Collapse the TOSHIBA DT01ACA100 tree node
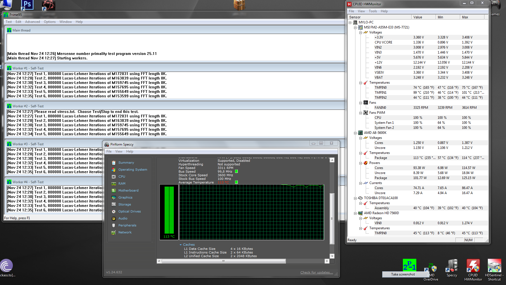 coord(355,198)
